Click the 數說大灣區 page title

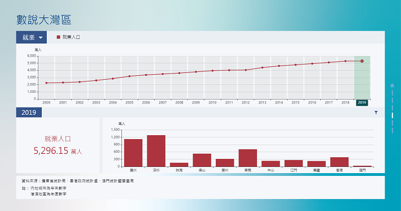tap(43, 20)
